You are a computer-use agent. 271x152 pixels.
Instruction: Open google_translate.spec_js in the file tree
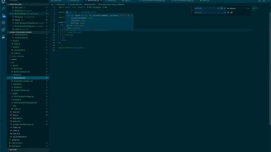(28, 125)
